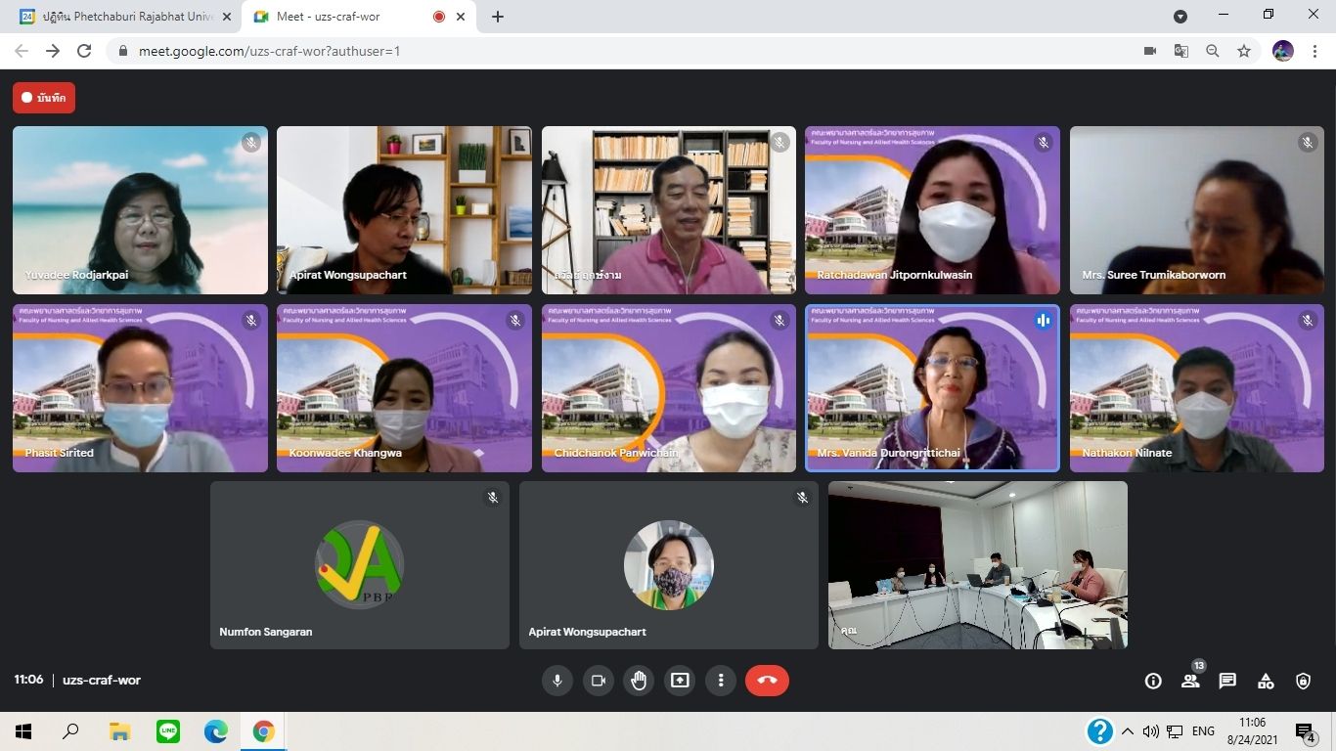Open meeting details info icon
Image resolution: width=1336 pixels, height=751 pixels.
(x=1153, y=682)
